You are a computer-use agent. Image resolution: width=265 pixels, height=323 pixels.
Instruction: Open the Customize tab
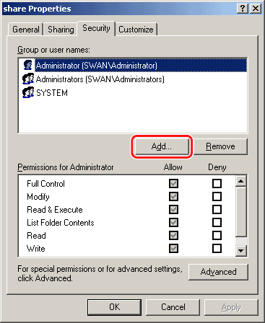point(136,30)
